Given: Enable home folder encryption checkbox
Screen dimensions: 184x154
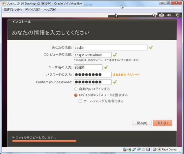Looking at the screenshot, I should coord(80,101).
